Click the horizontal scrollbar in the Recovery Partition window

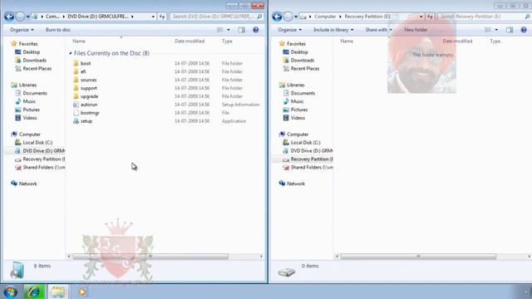point(418,257)
